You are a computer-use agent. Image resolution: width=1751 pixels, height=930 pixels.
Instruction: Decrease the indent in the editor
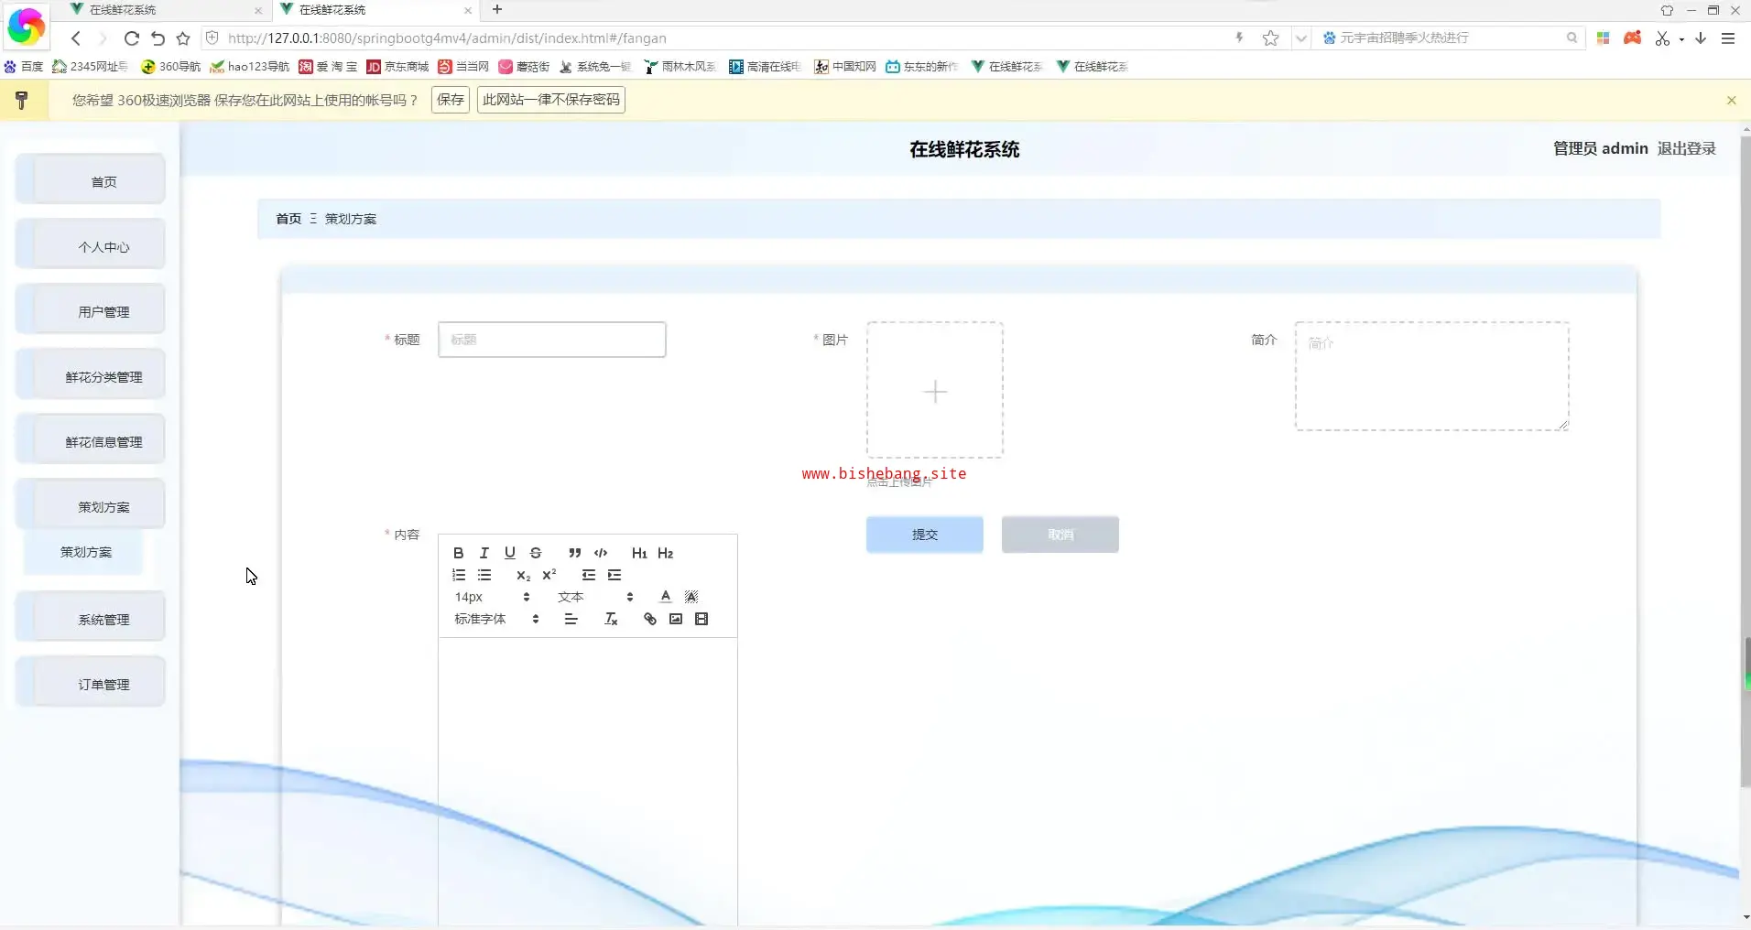[x=588, y=575]
